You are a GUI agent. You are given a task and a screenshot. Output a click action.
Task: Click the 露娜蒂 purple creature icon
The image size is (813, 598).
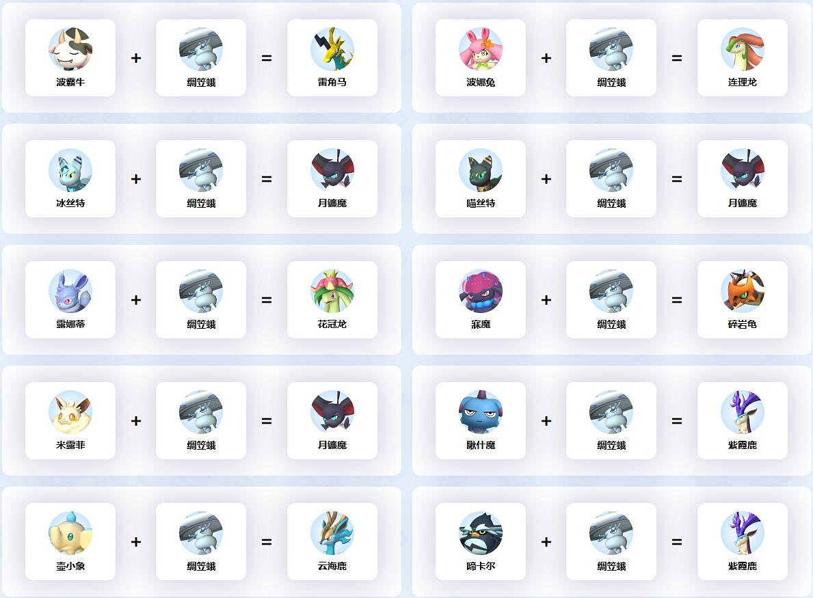pyautogui.click(x=70, y=291)
